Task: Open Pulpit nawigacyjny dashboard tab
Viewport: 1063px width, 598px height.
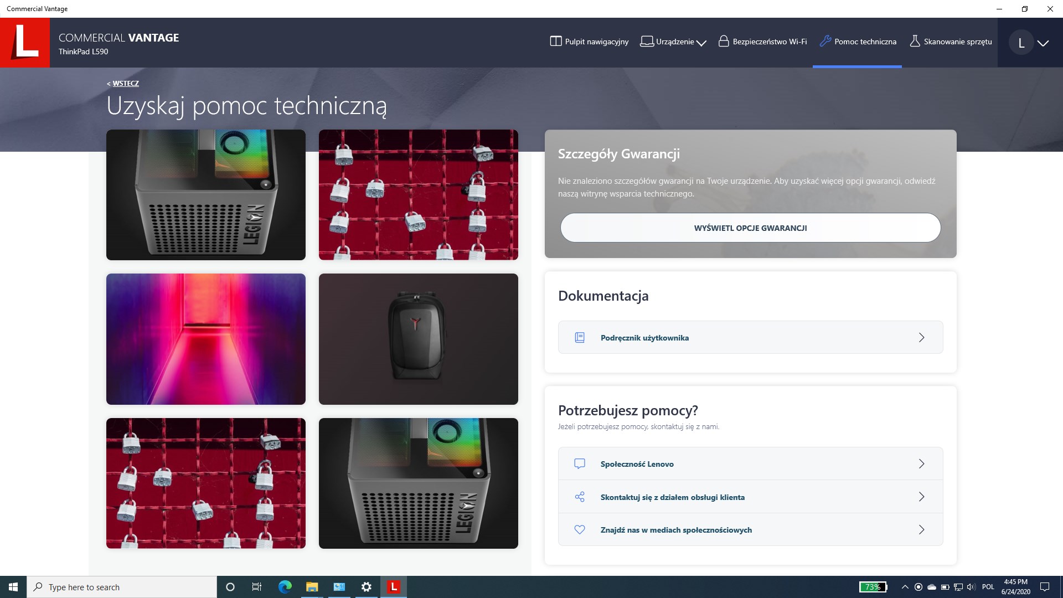Action: pyautogui.click(x=589, y=42)
